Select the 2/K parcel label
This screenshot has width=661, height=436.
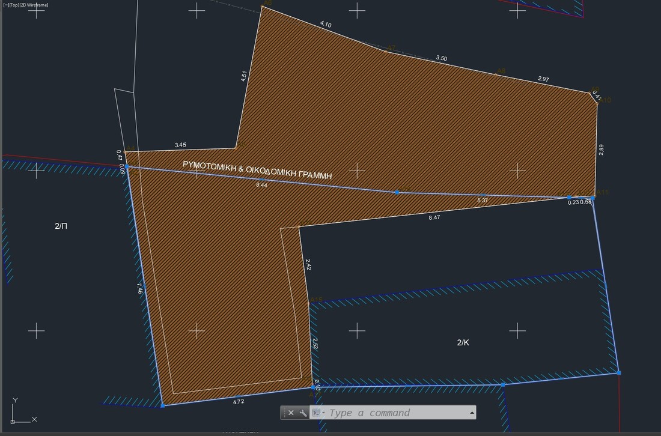coord(463,342)
